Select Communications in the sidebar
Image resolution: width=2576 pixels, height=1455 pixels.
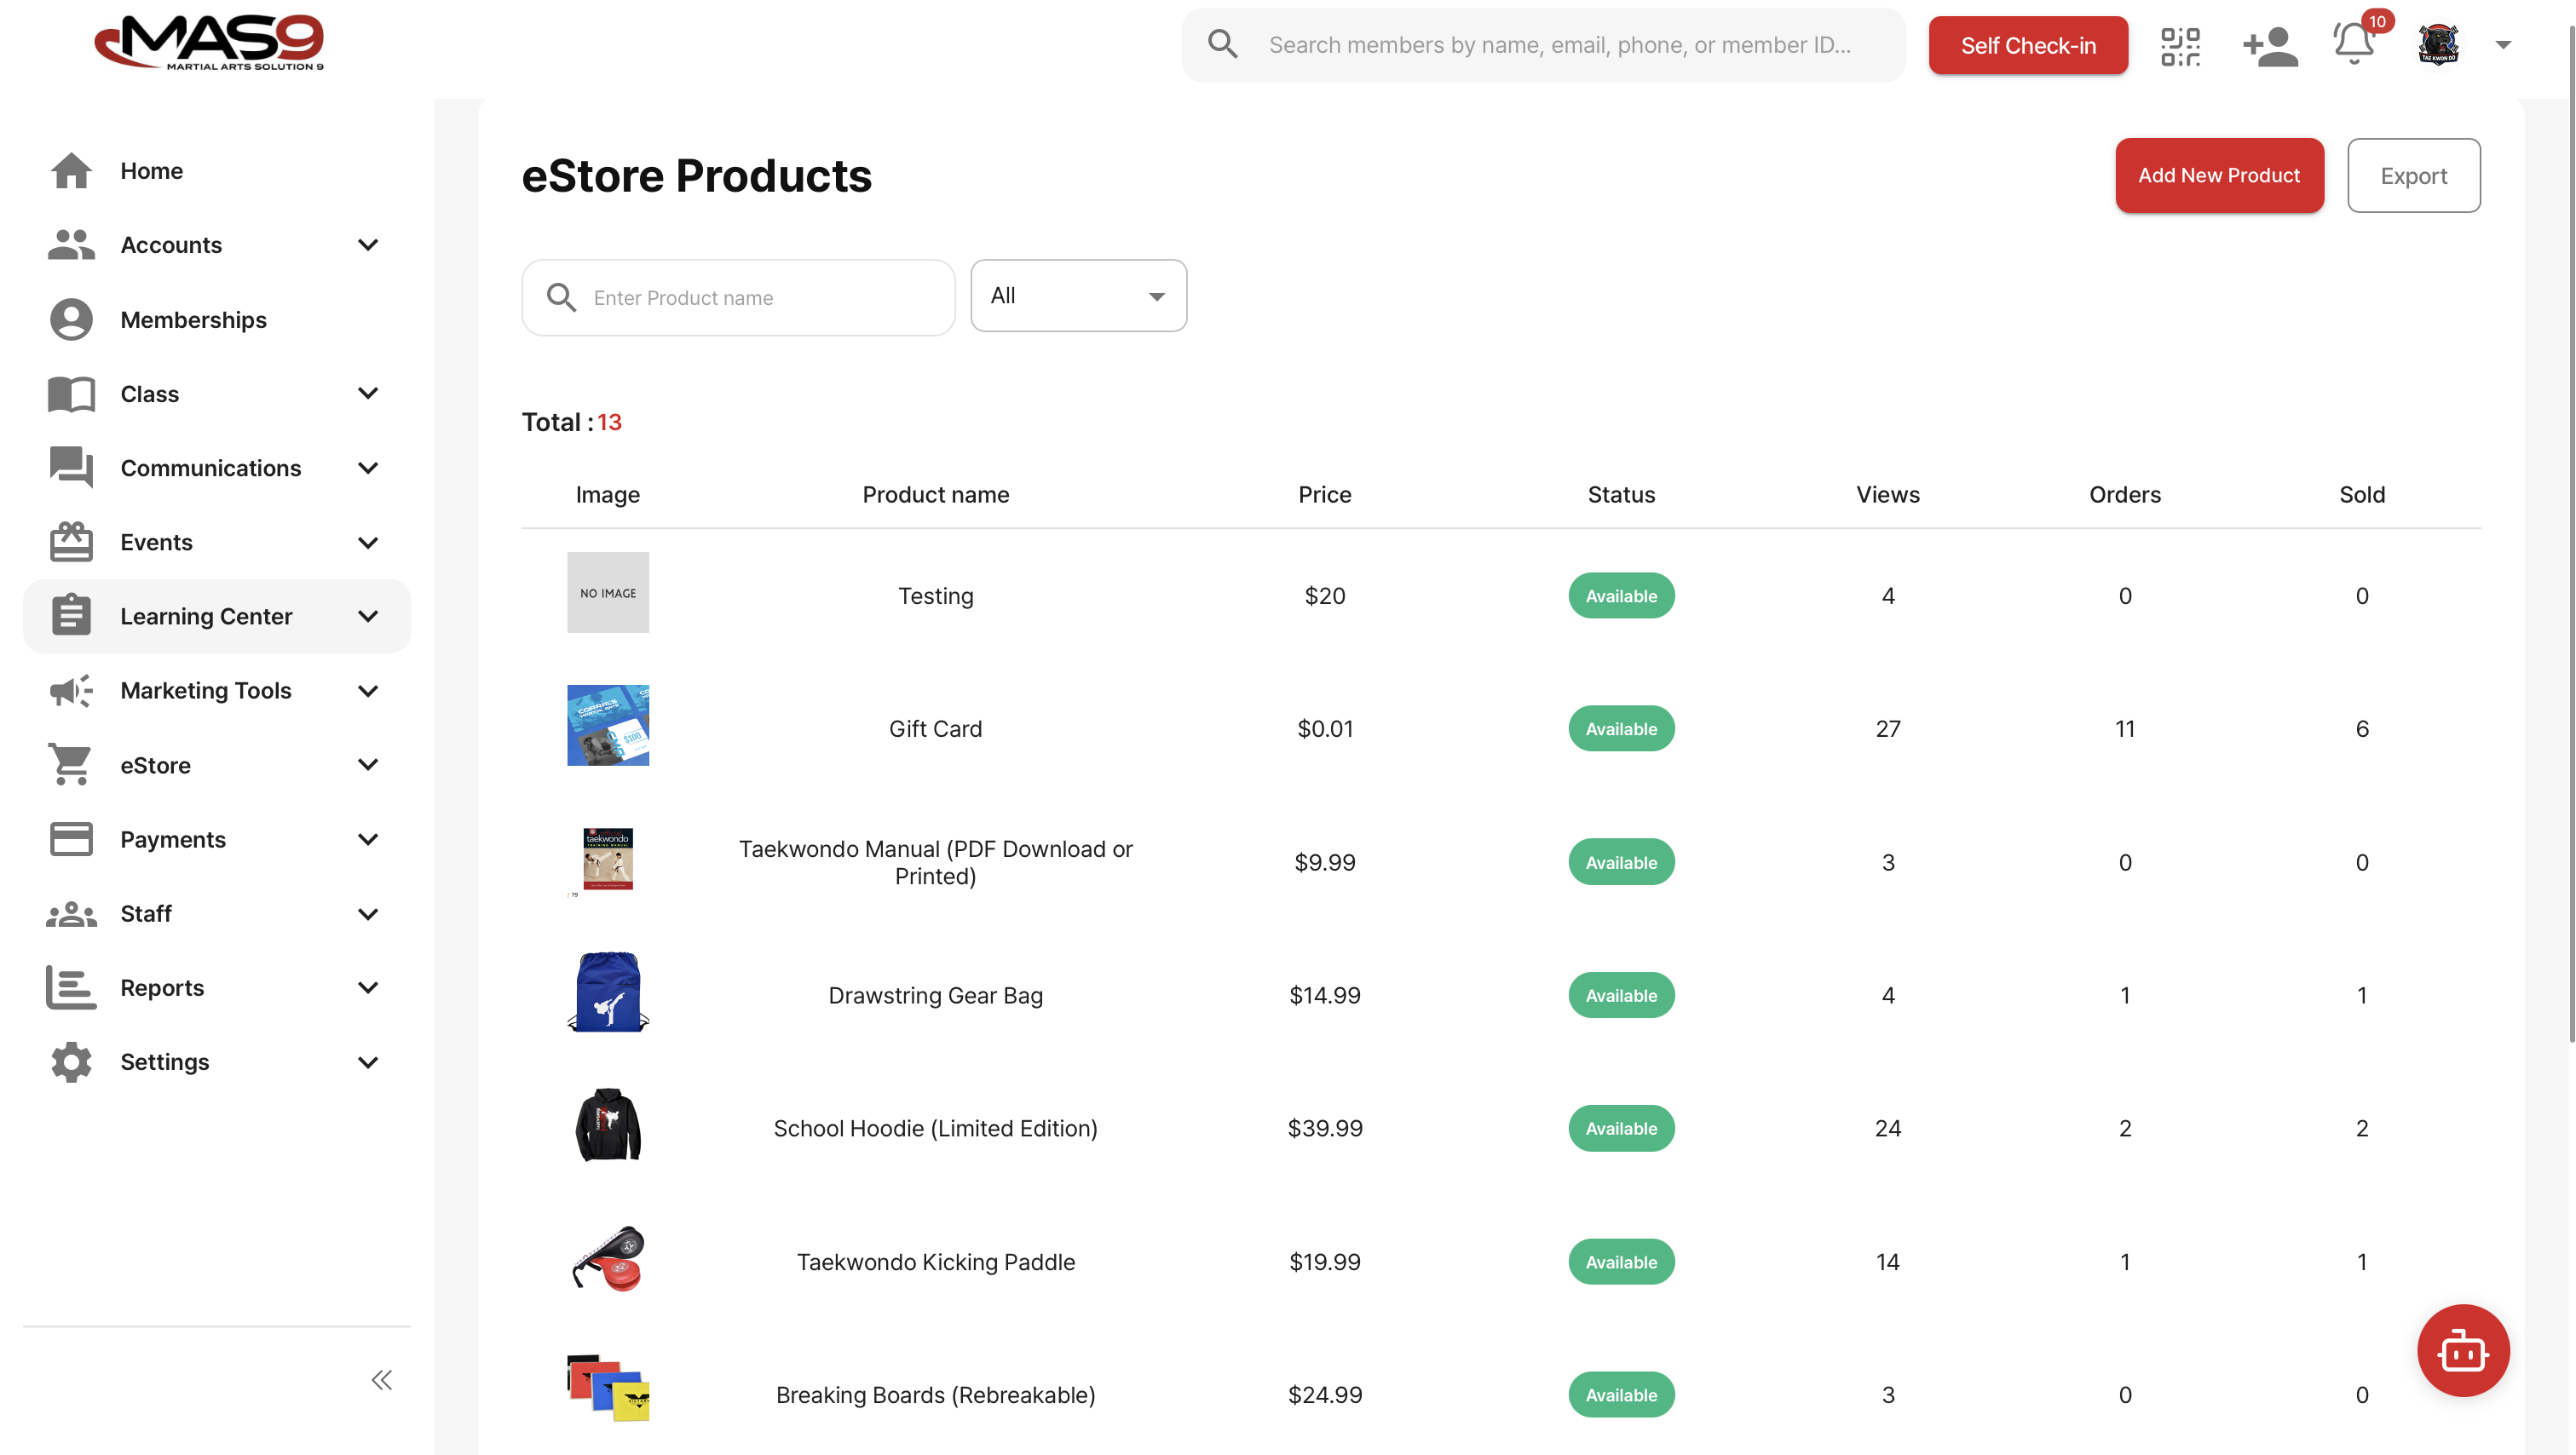point(211,467)
